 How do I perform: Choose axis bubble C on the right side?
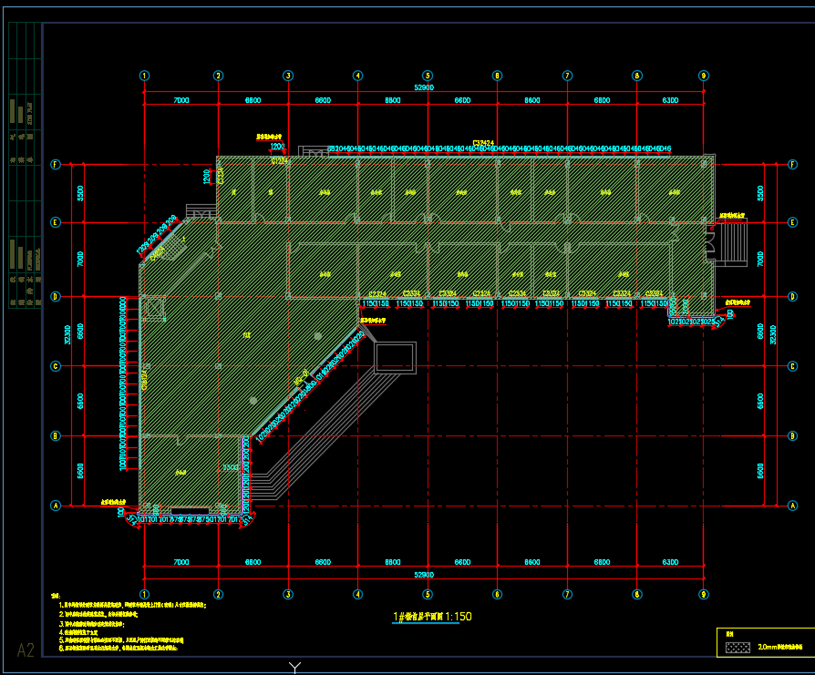(792, 366)
